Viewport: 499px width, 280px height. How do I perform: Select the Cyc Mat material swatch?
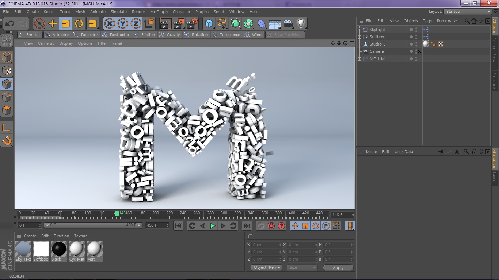click(77, 251)
